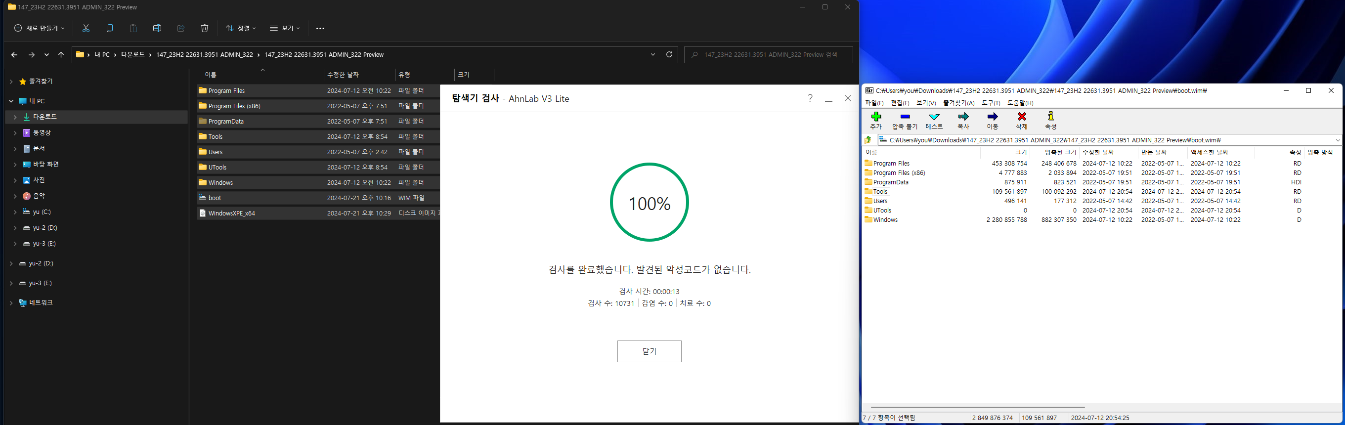Select 사진 in navigation pane

coord(39,180)
